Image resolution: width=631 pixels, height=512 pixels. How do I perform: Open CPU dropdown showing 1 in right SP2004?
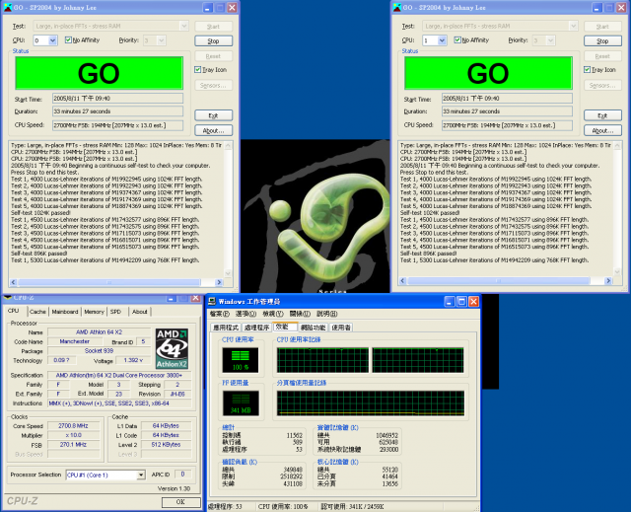click(442, 40)
